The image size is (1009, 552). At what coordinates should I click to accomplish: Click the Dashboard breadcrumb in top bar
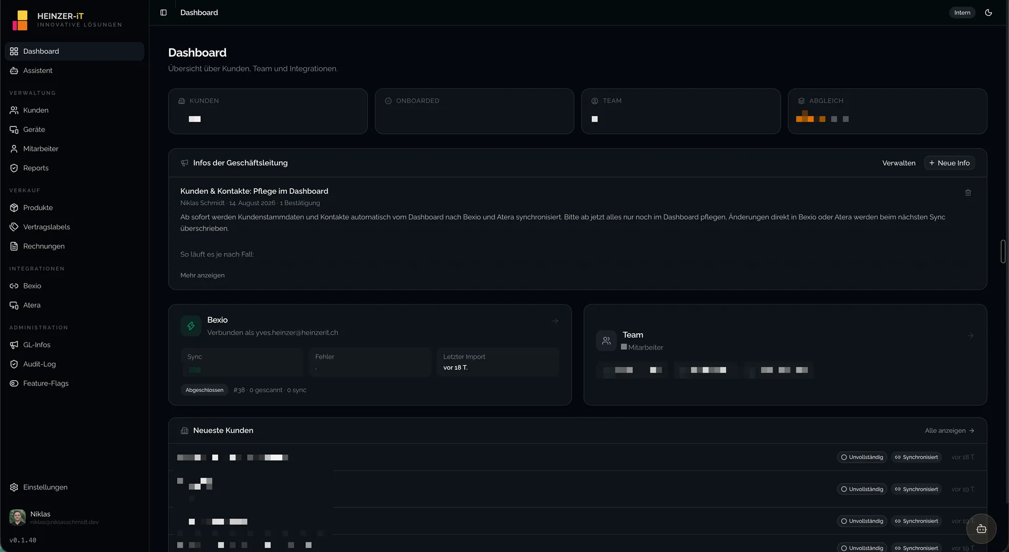[199, 13]
